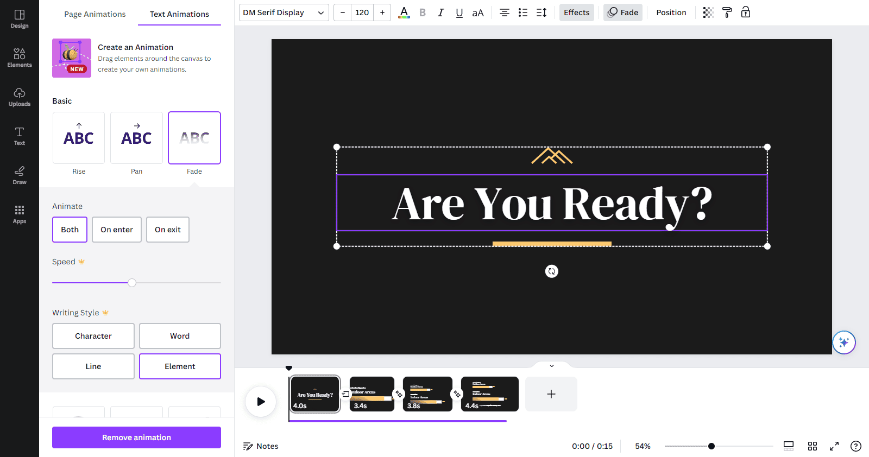Toggle underline formatting
Viewport: 869px width, 457px height.
(x=459, y=12)
